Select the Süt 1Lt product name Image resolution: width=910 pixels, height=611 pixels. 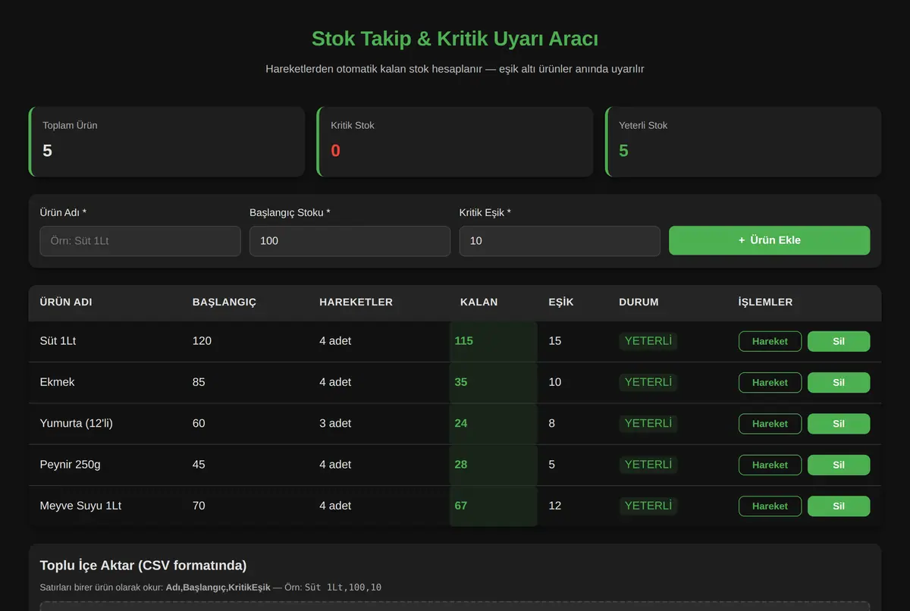(58, 341)
